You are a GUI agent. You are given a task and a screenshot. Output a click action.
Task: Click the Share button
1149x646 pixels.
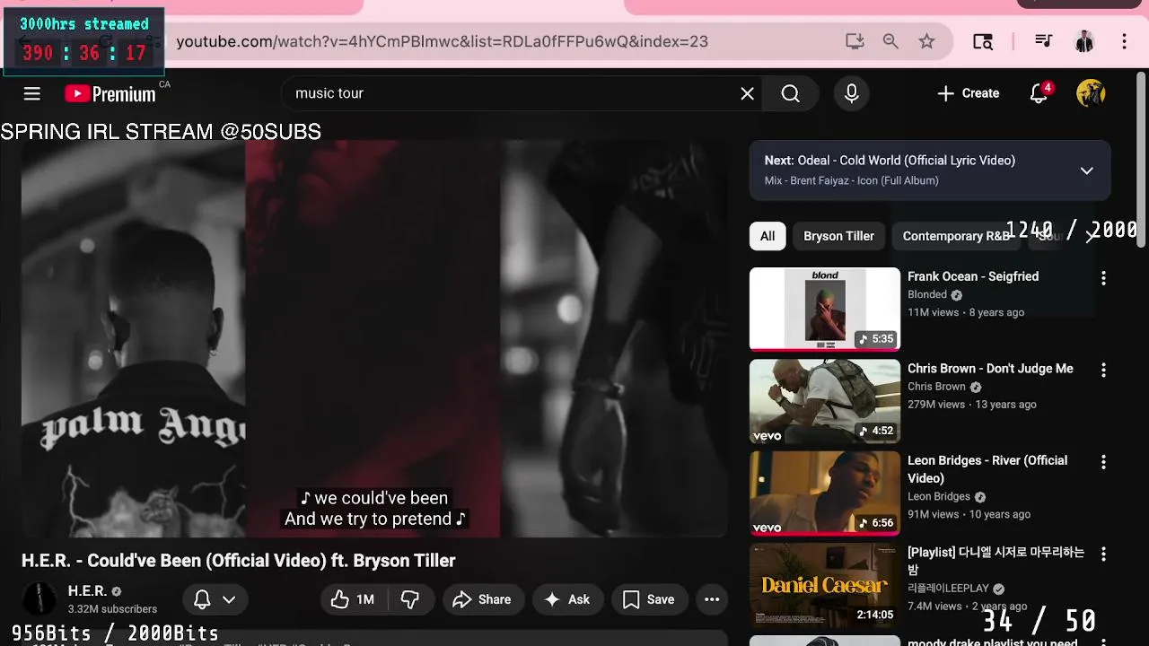(482, 599)
